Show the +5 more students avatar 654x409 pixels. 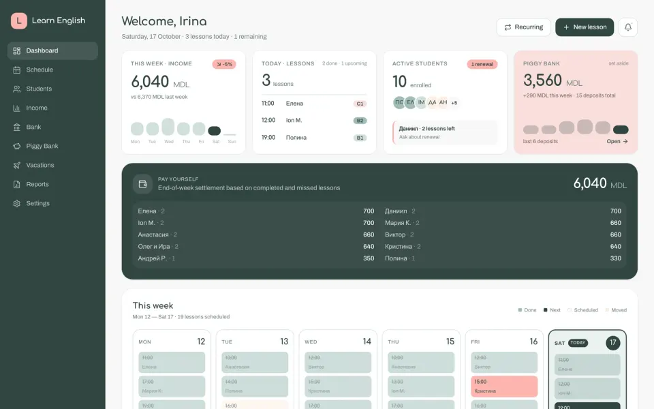coord(454,102)
